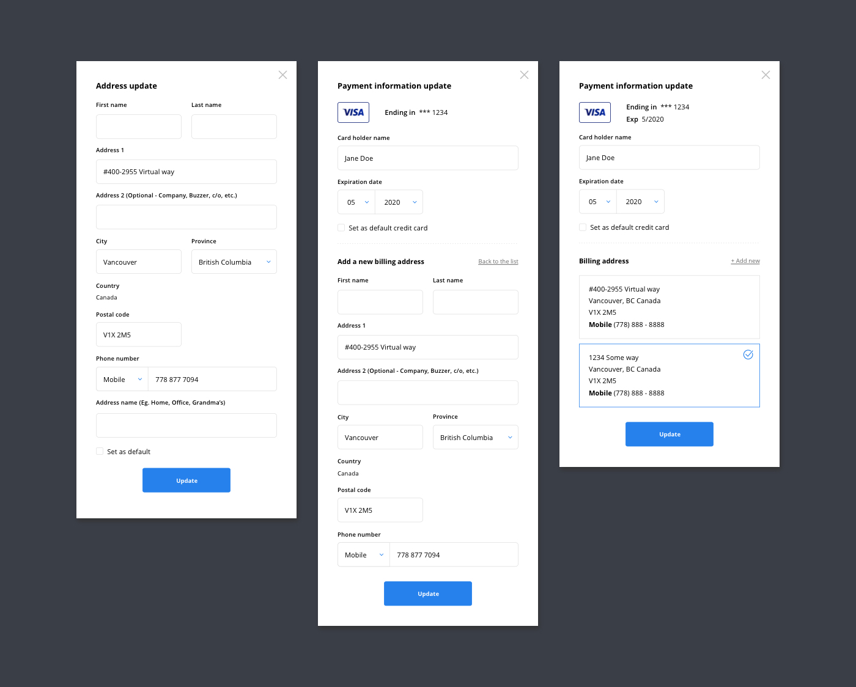Click Card holder name field in the right panel
Screen dimensions: 856x687
(x=670, y=157)
